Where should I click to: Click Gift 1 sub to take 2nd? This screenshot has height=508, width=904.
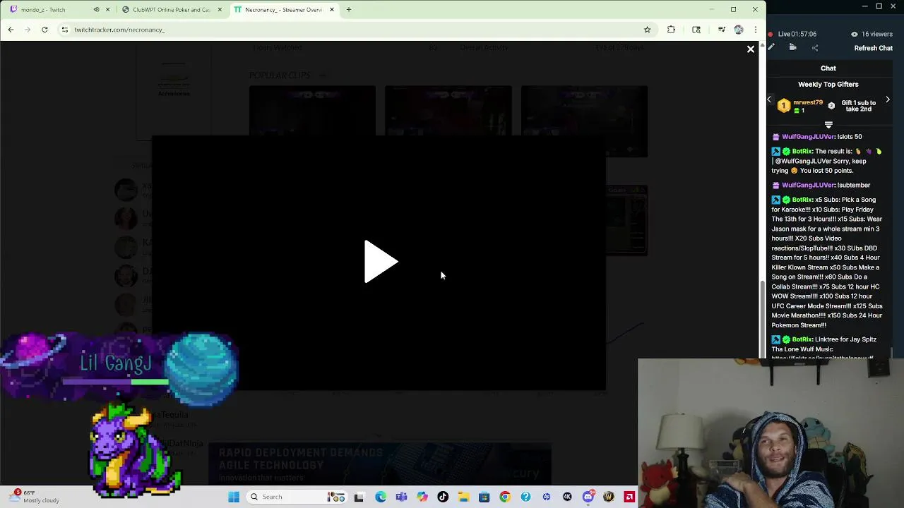pos(858,106)
